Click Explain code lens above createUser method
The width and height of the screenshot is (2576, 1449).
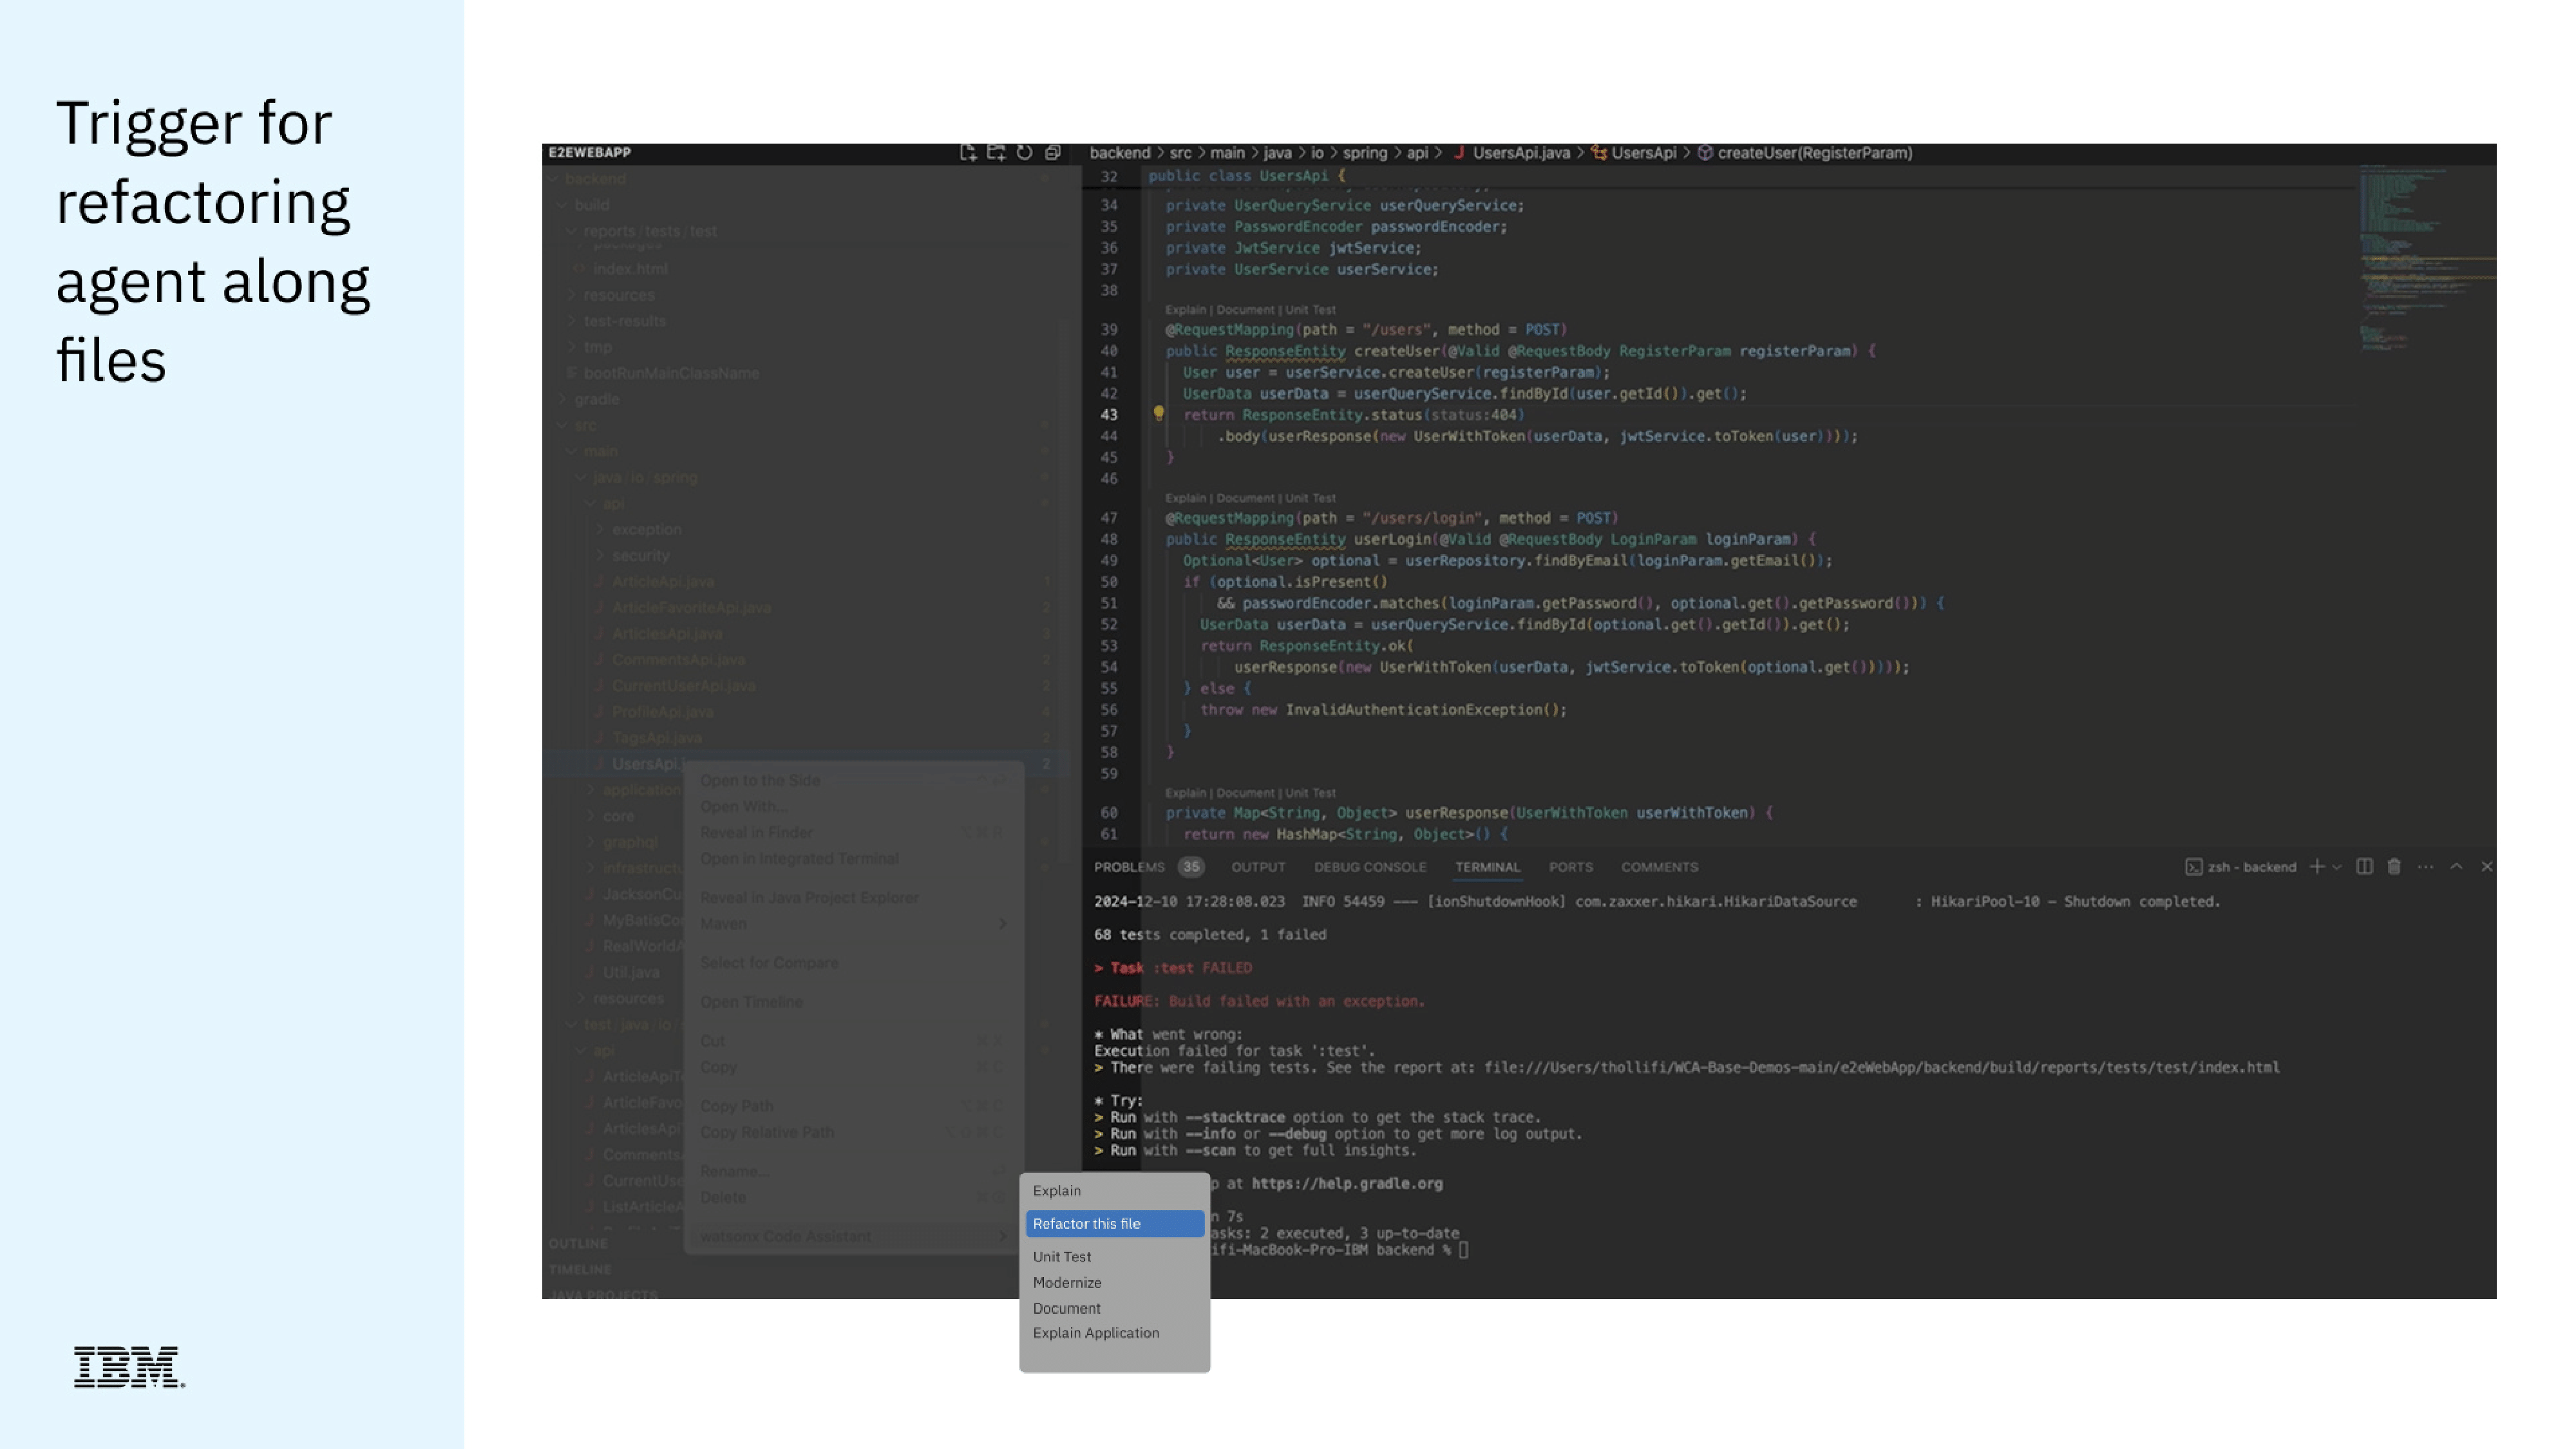[x=1185, y=310]
